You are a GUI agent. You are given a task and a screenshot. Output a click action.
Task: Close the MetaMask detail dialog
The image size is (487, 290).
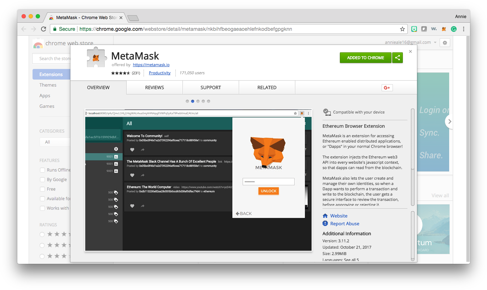click(410, 52)
